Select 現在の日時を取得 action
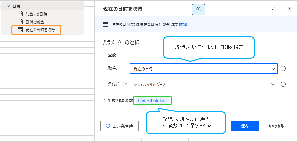 pyautogui.click(x=40, y=30)
